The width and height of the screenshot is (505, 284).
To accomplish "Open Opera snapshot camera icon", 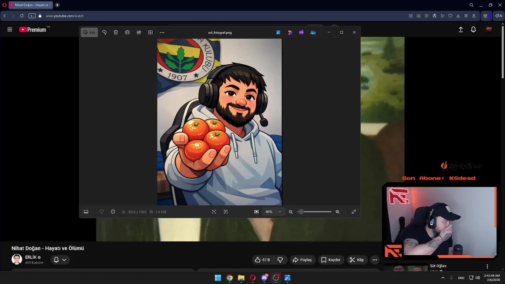I will point(419,16).
